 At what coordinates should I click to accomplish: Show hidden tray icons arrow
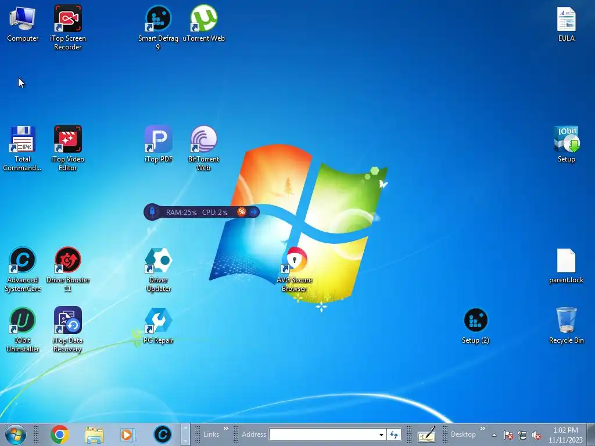[x=494, y=435]
